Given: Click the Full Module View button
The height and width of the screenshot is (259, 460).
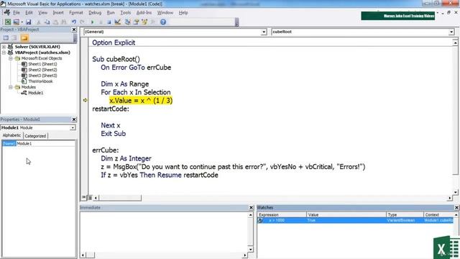Looking at the screenshot, I should (90, 198).
